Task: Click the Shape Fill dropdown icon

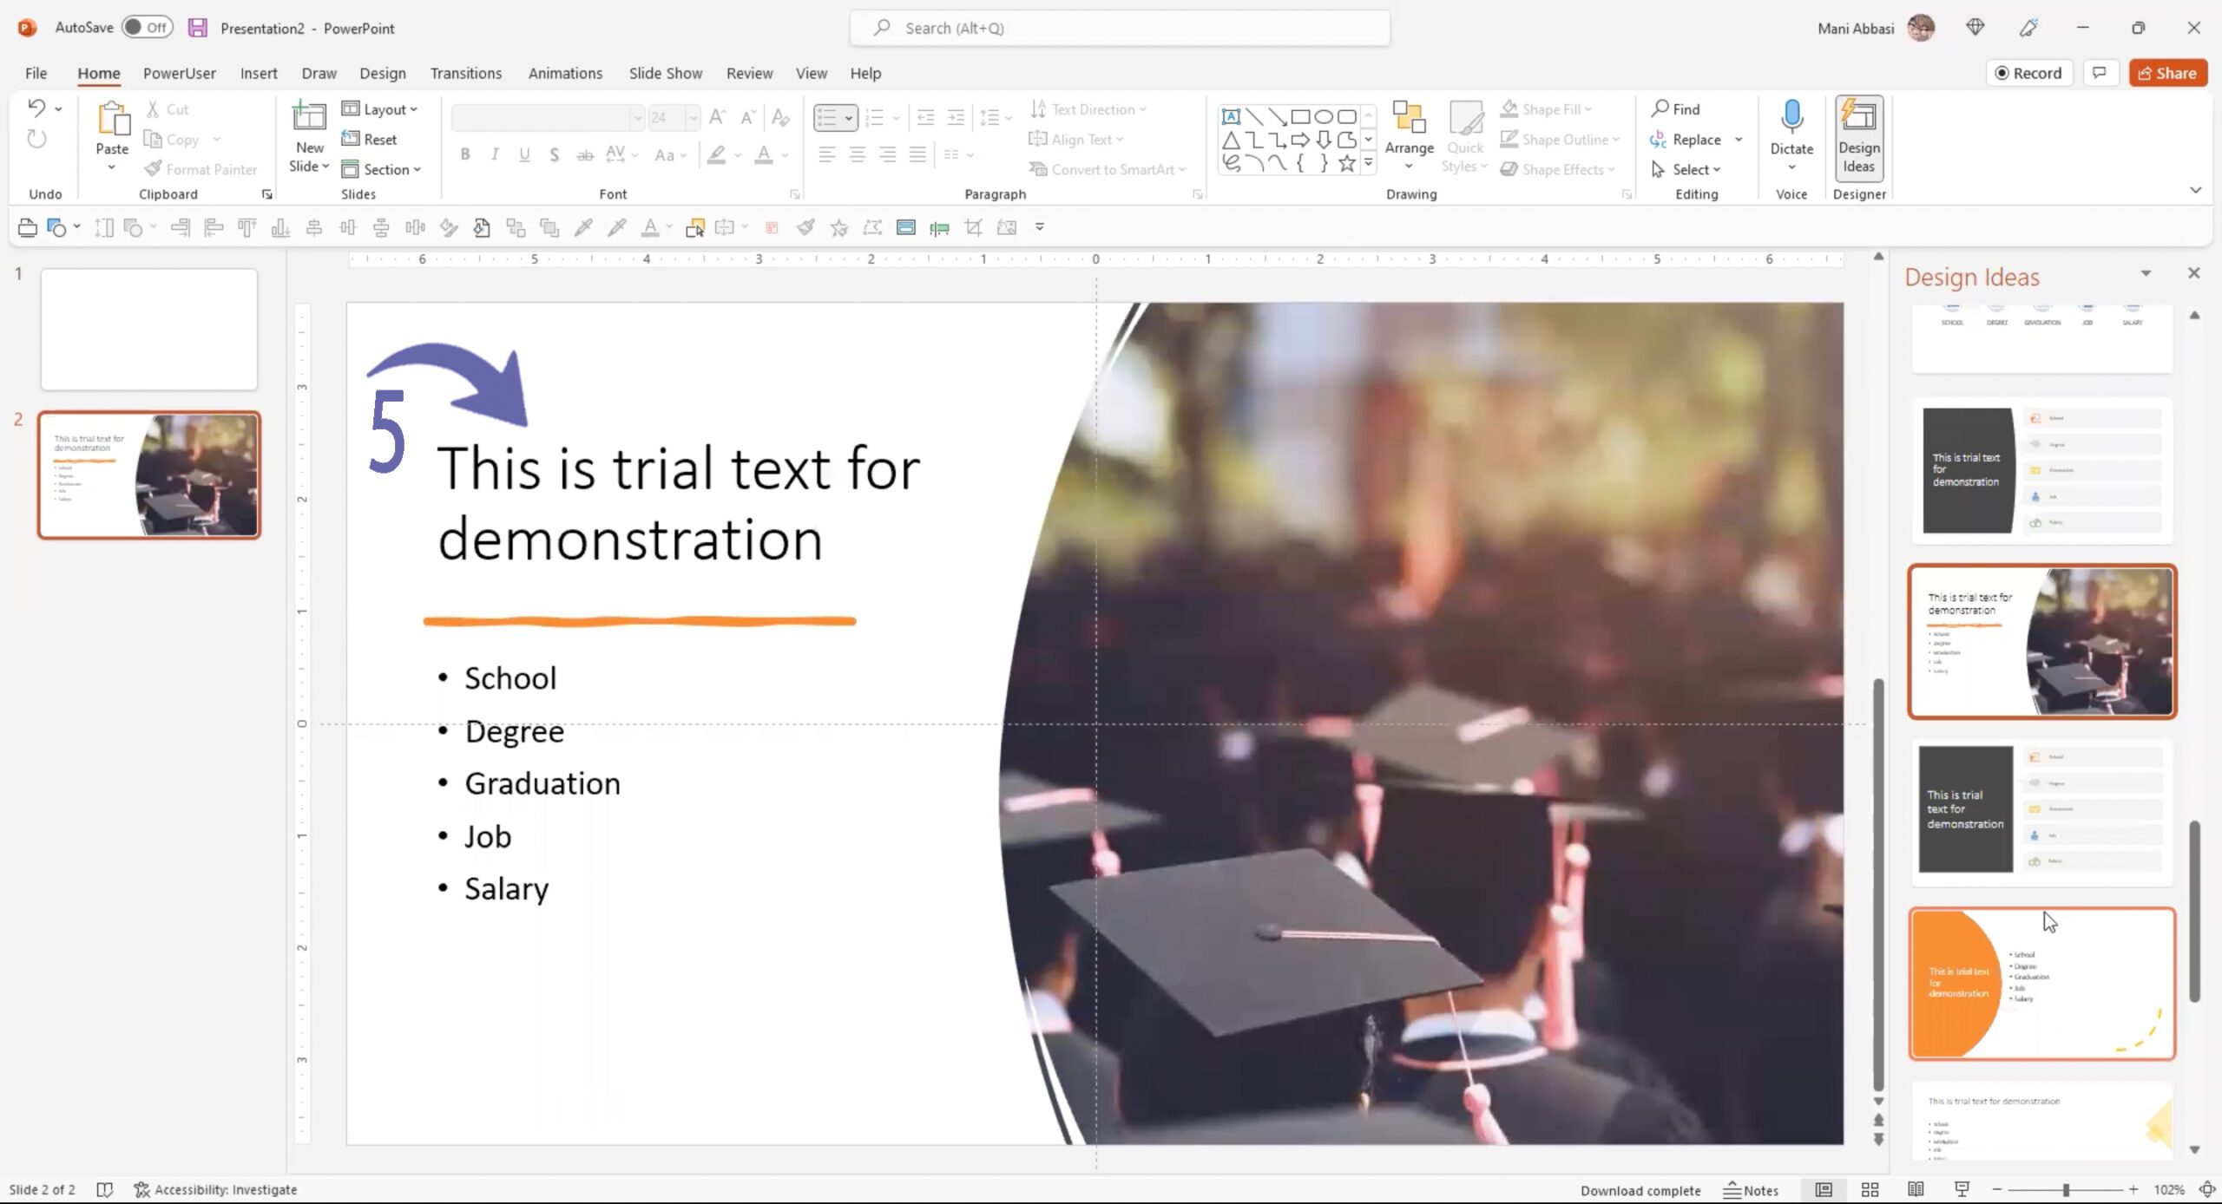Action: point(1590,108)
